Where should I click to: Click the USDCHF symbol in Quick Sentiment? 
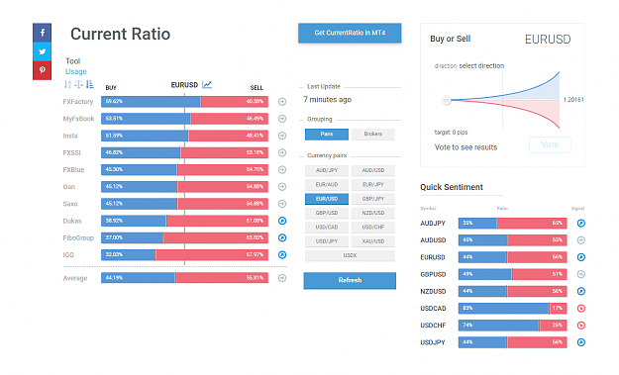pos(433,326)
